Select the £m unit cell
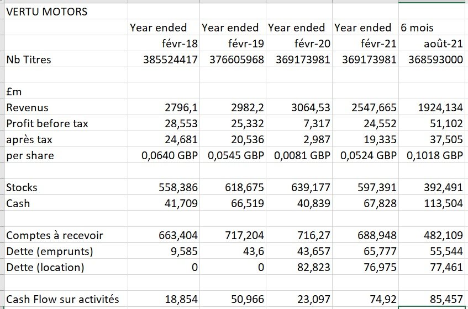The height and width of the screenshot is (309, 468). click(14, 91)
